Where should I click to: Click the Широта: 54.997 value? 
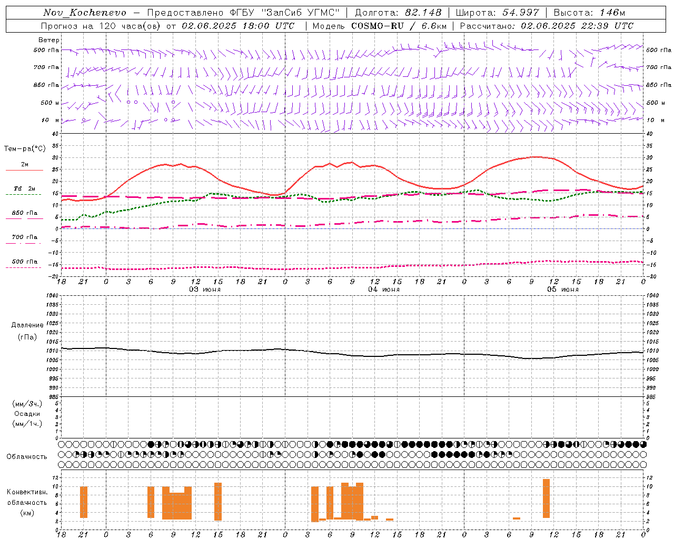coord(497,13)
